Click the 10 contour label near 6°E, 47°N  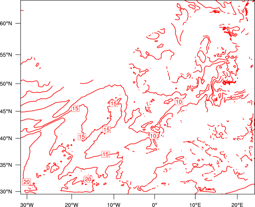click(x=179, y=102)
